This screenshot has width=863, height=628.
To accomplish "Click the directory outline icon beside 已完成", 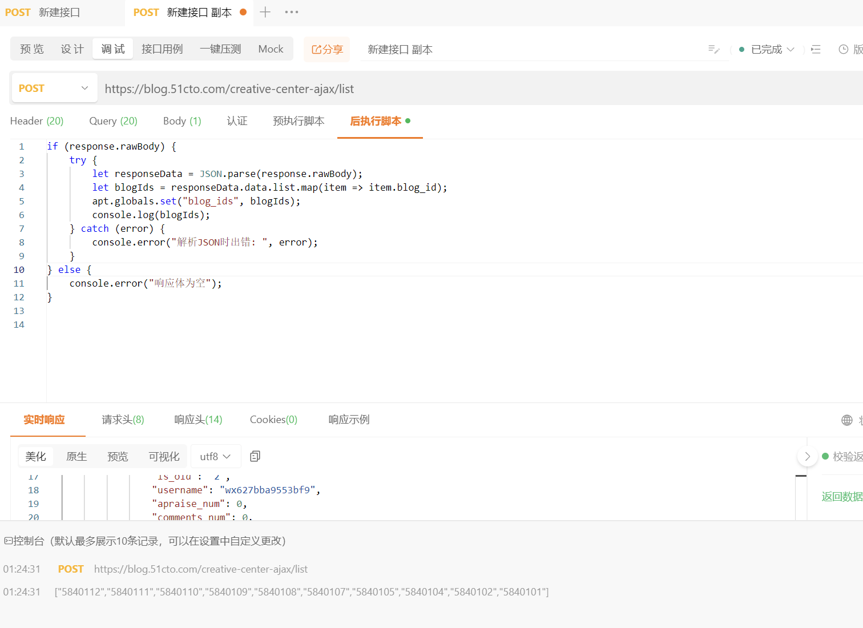I will click(x=816, y=49).
